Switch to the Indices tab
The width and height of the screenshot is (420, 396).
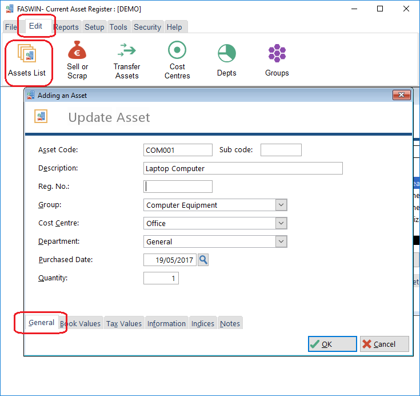(x=203, y=323)
